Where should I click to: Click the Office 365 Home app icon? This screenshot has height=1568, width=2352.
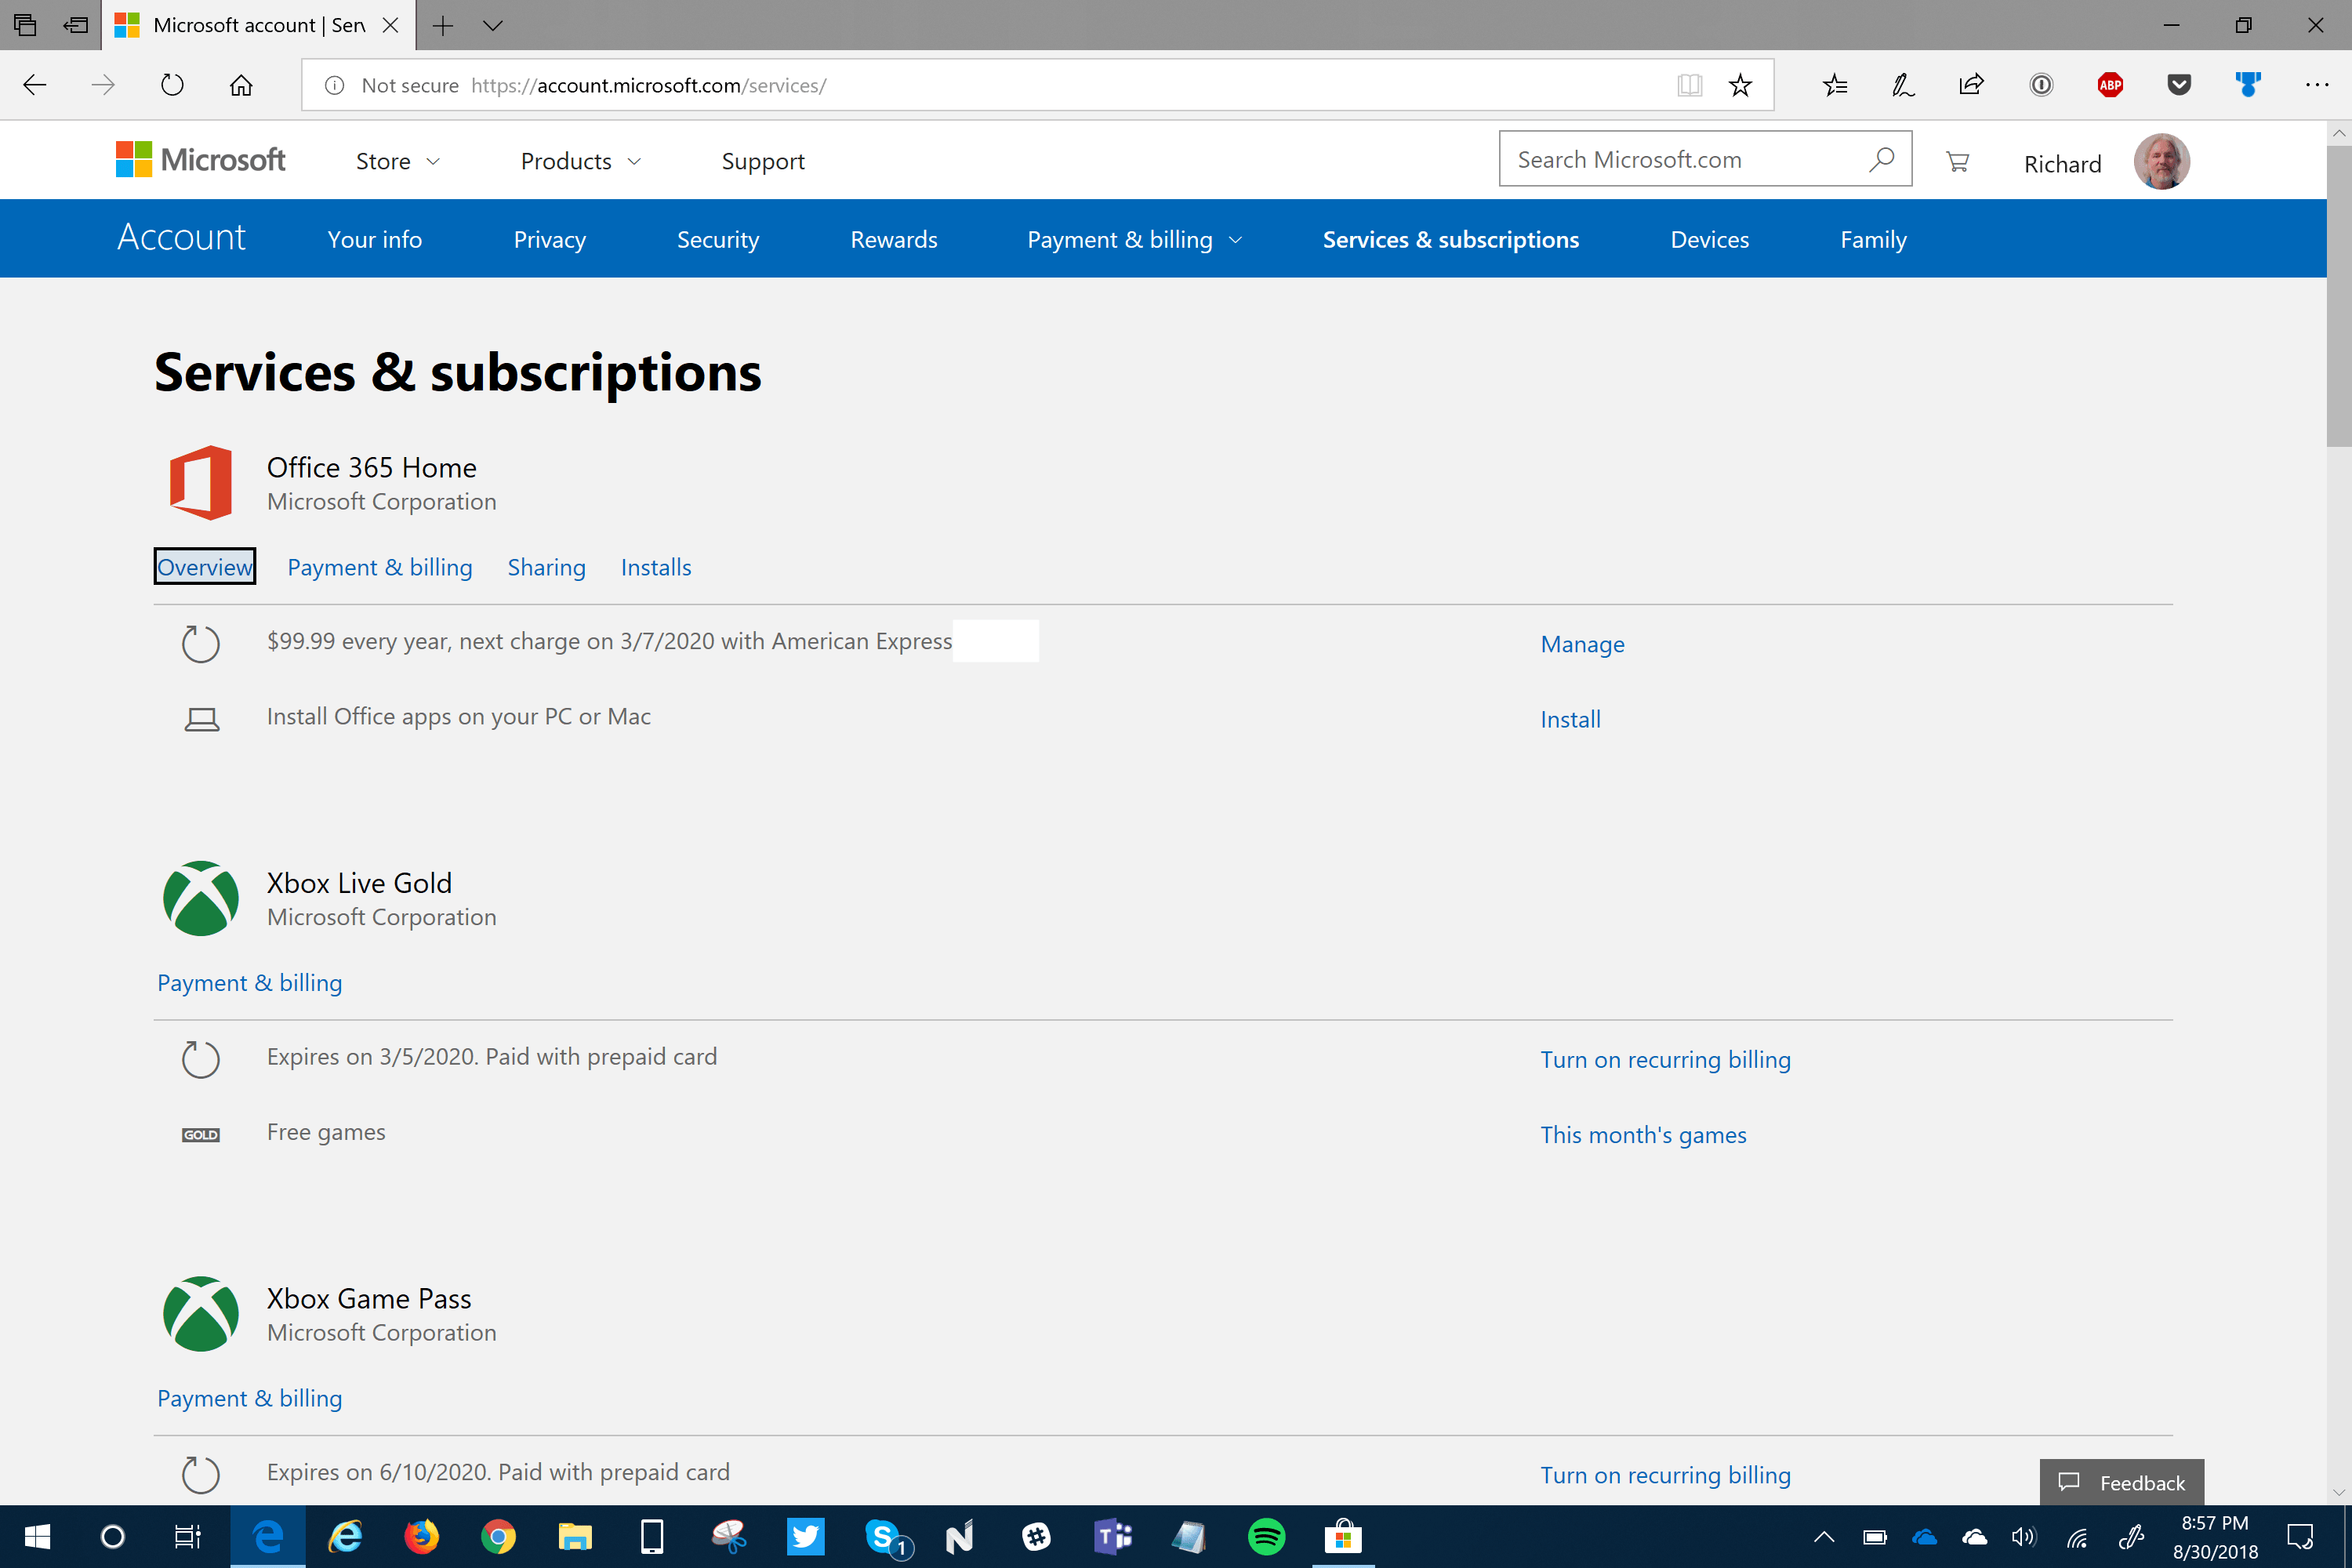point(201,483)
